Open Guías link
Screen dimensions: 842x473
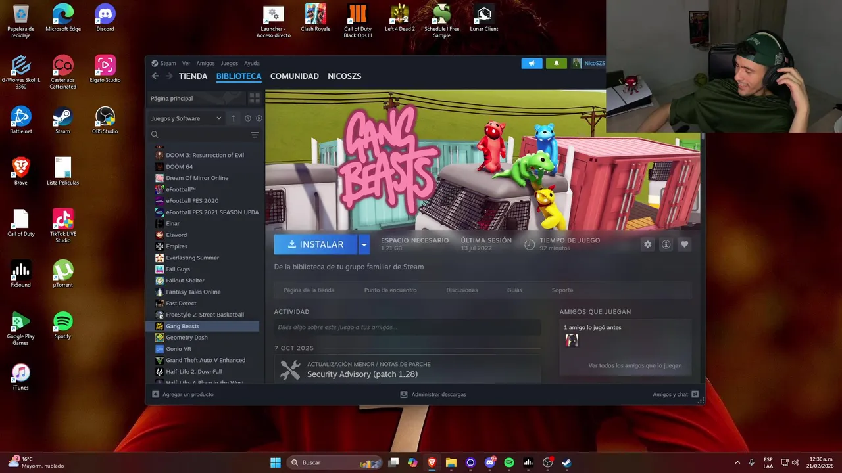point(514,290)
